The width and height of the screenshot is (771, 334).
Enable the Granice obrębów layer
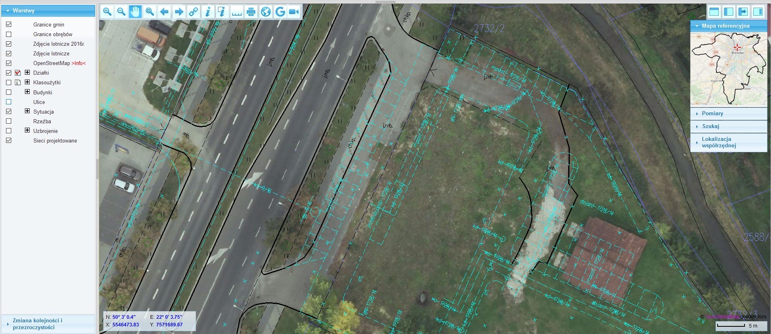tap(8, 34)
